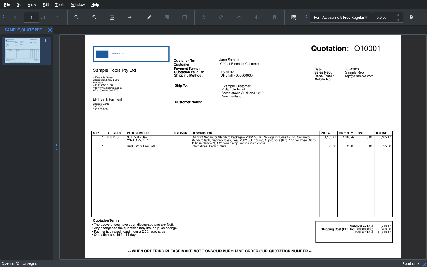
Task: Click the add text annotation icon
Action: point(167,17)
